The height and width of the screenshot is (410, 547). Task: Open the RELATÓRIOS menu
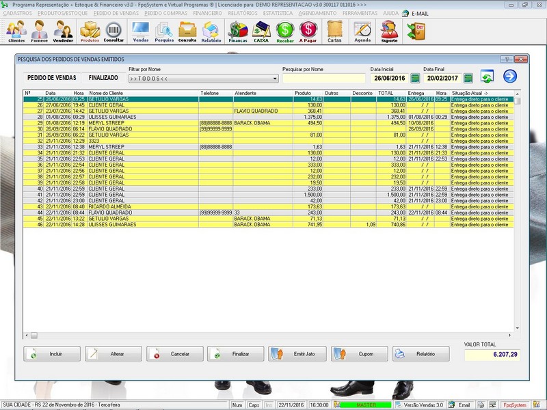[x=243, y=13]
